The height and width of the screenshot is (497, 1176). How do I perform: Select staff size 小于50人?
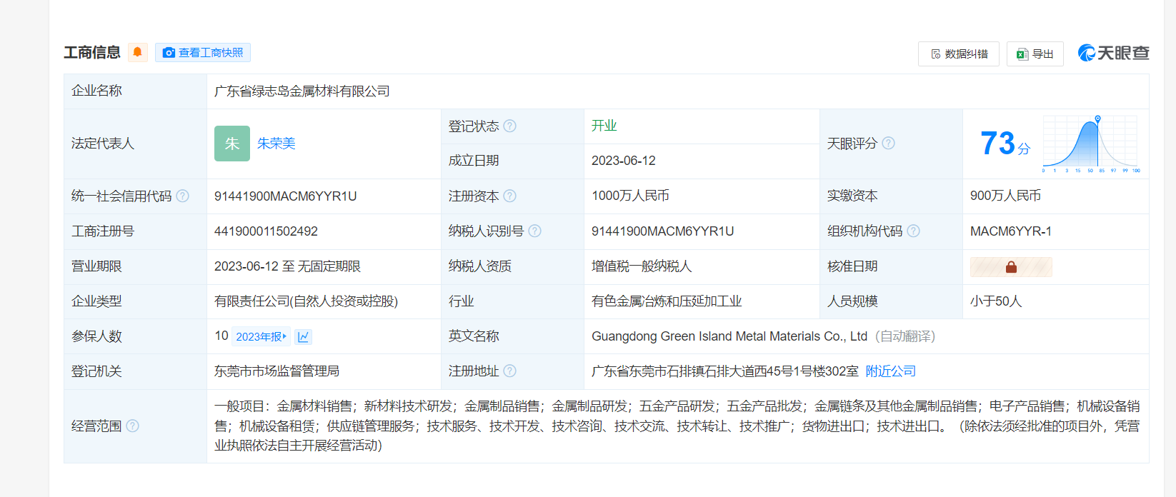[x=996, y=301]
